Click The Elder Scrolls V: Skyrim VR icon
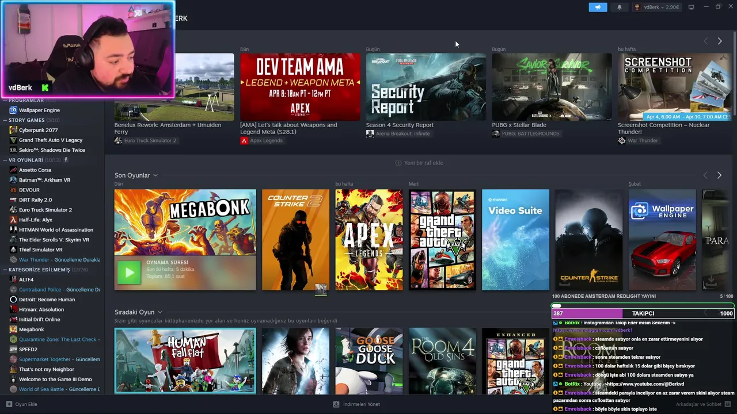The width and height of the screenshot is (737, 414). pos(13,240)
